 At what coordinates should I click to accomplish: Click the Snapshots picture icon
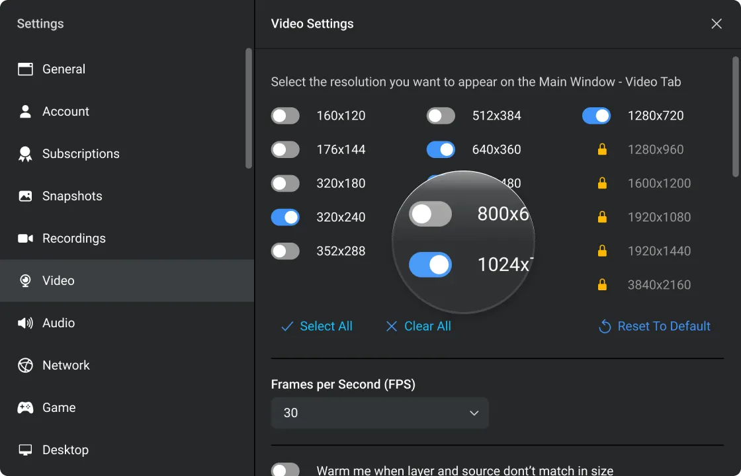point(25,196)
